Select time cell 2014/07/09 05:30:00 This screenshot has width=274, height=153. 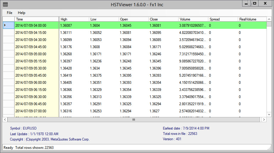point(37,68)
